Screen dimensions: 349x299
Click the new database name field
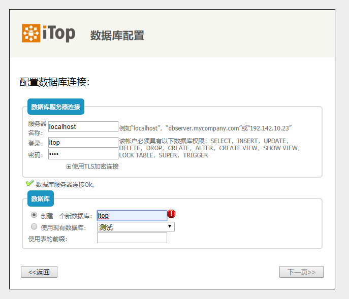pos(132,215)
